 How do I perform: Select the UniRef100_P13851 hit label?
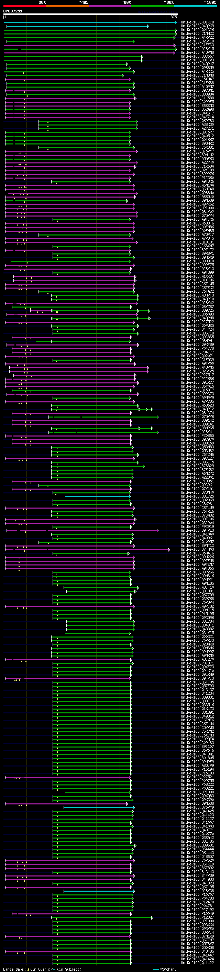pyautogui.click(x=197, y=481)
